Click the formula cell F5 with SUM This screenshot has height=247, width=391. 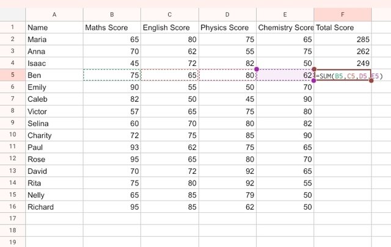pyautogui.click(x=342, y=76)
